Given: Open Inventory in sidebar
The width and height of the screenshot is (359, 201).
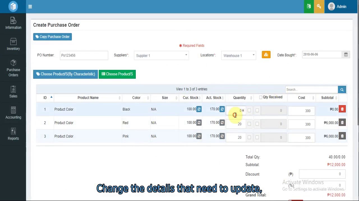Looking at the screenshot, I should (x=13, y=44).
